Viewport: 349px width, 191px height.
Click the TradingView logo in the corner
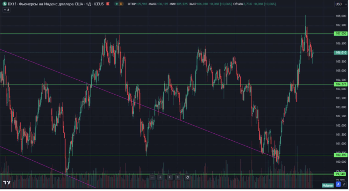pyautogui.click(x=7, y=183)
